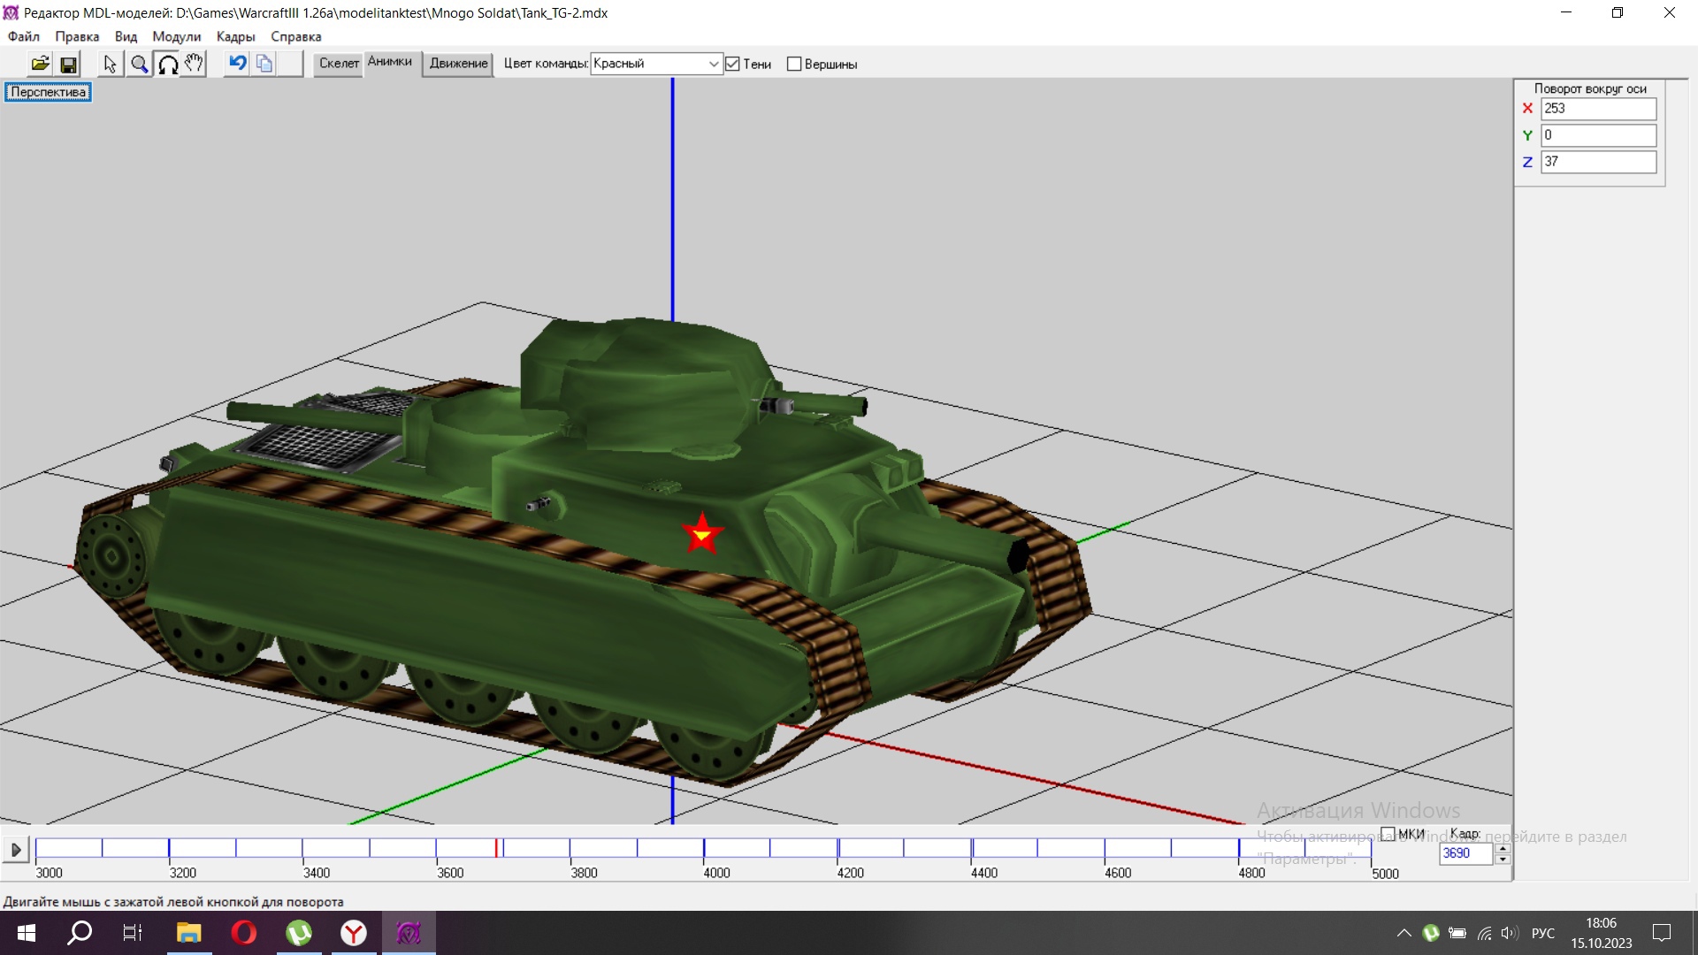Screen dimensions: 1698x955
Task: Uncheck the Тени shadows checkbox
Action: (x=732, y=64)
